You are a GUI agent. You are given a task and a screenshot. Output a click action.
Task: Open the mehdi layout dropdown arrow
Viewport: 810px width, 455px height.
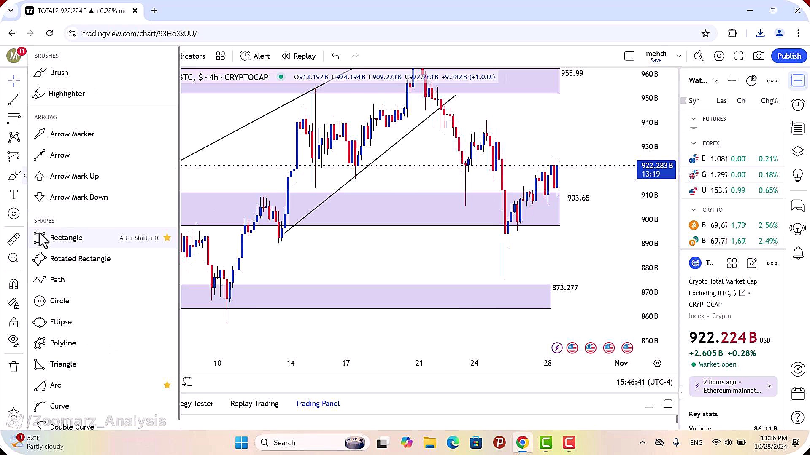click(679, 56)
